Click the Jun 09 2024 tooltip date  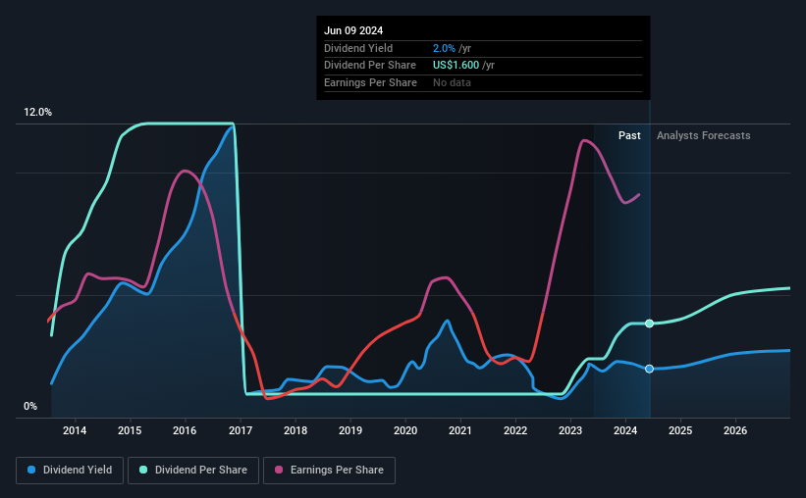pos(353,30)
